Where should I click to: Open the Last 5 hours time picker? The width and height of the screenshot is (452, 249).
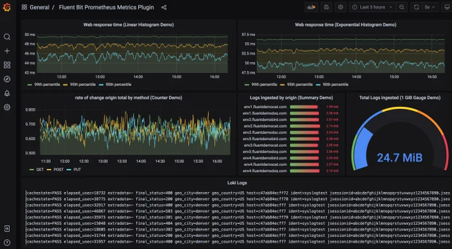(x=372, y=7)
